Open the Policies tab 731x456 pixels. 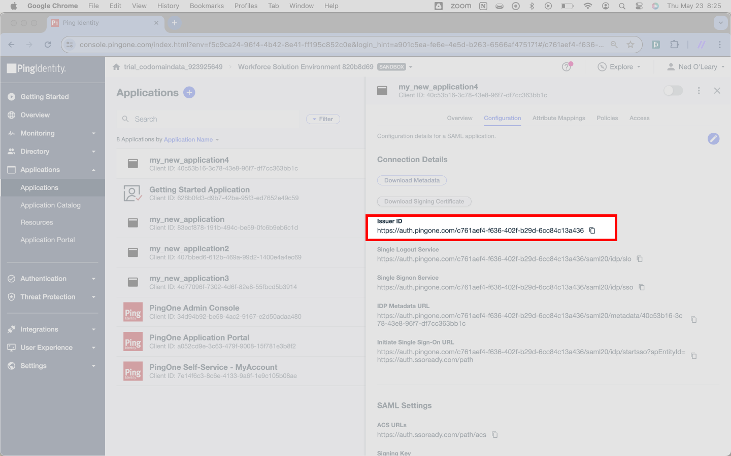click(607, 118)
